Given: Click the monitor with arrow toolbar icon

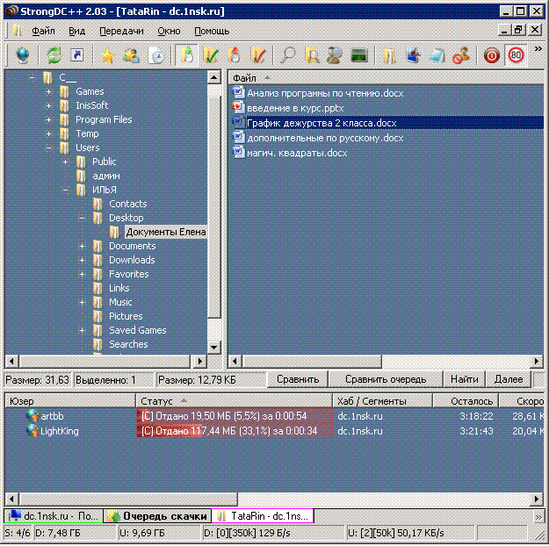Looking at the screenshot, I should pyautogui.click(x=413, y=55).
